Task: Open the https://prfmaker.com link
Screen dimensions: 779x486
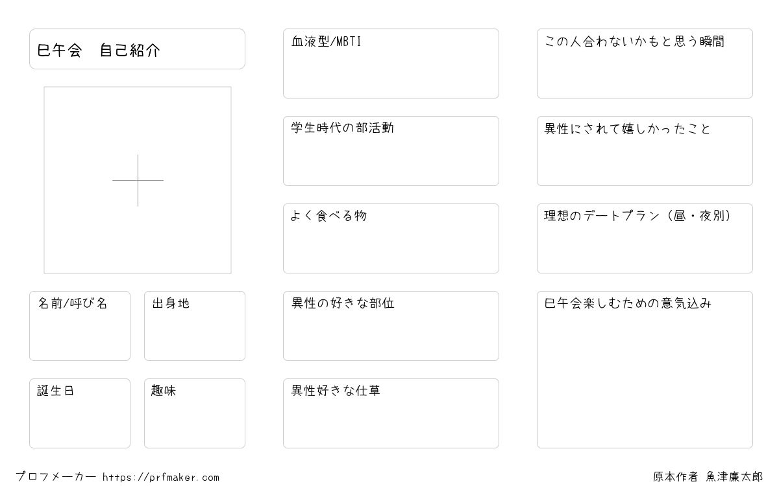Action: [161, 478]
